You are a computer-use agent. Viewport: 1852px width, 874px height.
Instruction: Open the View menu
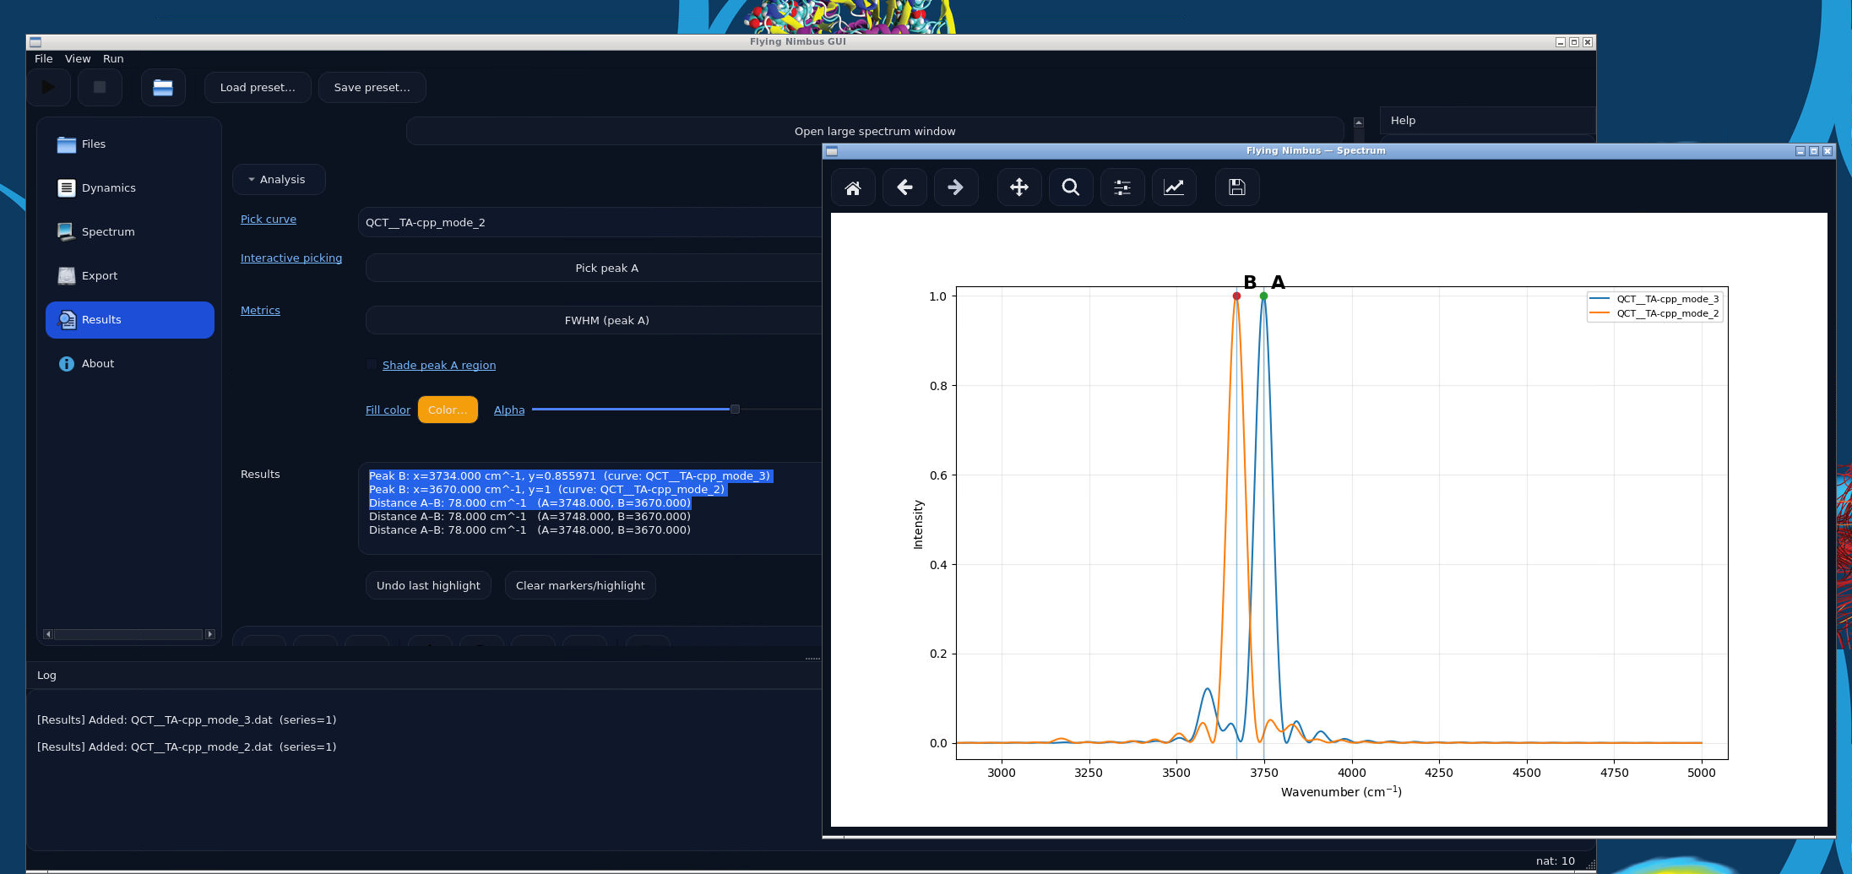78,58
